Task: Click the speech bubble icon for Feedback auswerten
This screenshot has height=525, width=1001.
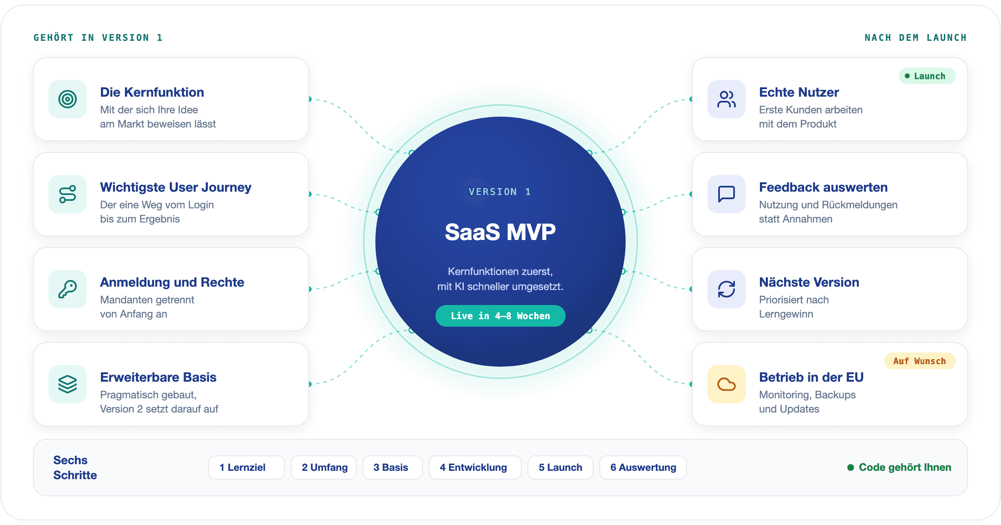Action: (727, 194)
